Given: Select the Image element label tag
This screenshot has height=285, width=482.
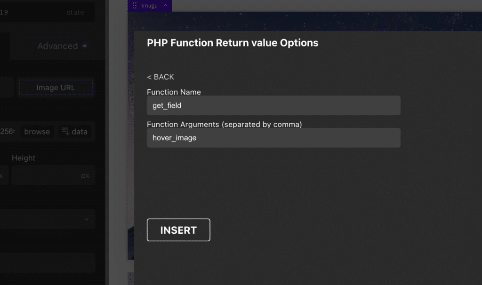Looking at the screenshot, I should click(x=150, y=6).
